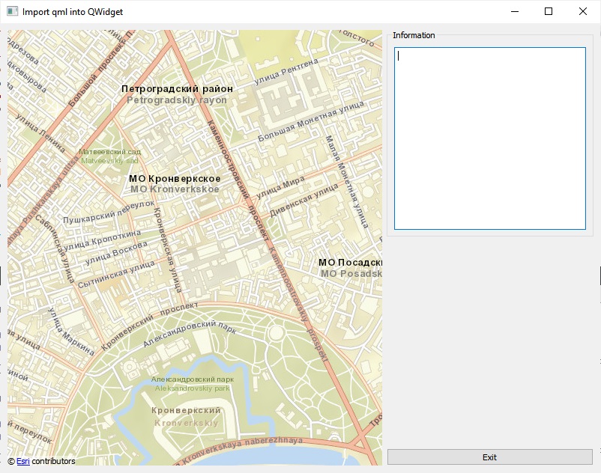The width and height of the screenshot is (601, 473).
Task: Open the Esri attribution link
Action: pyautogui.click(x=22, y=461)
